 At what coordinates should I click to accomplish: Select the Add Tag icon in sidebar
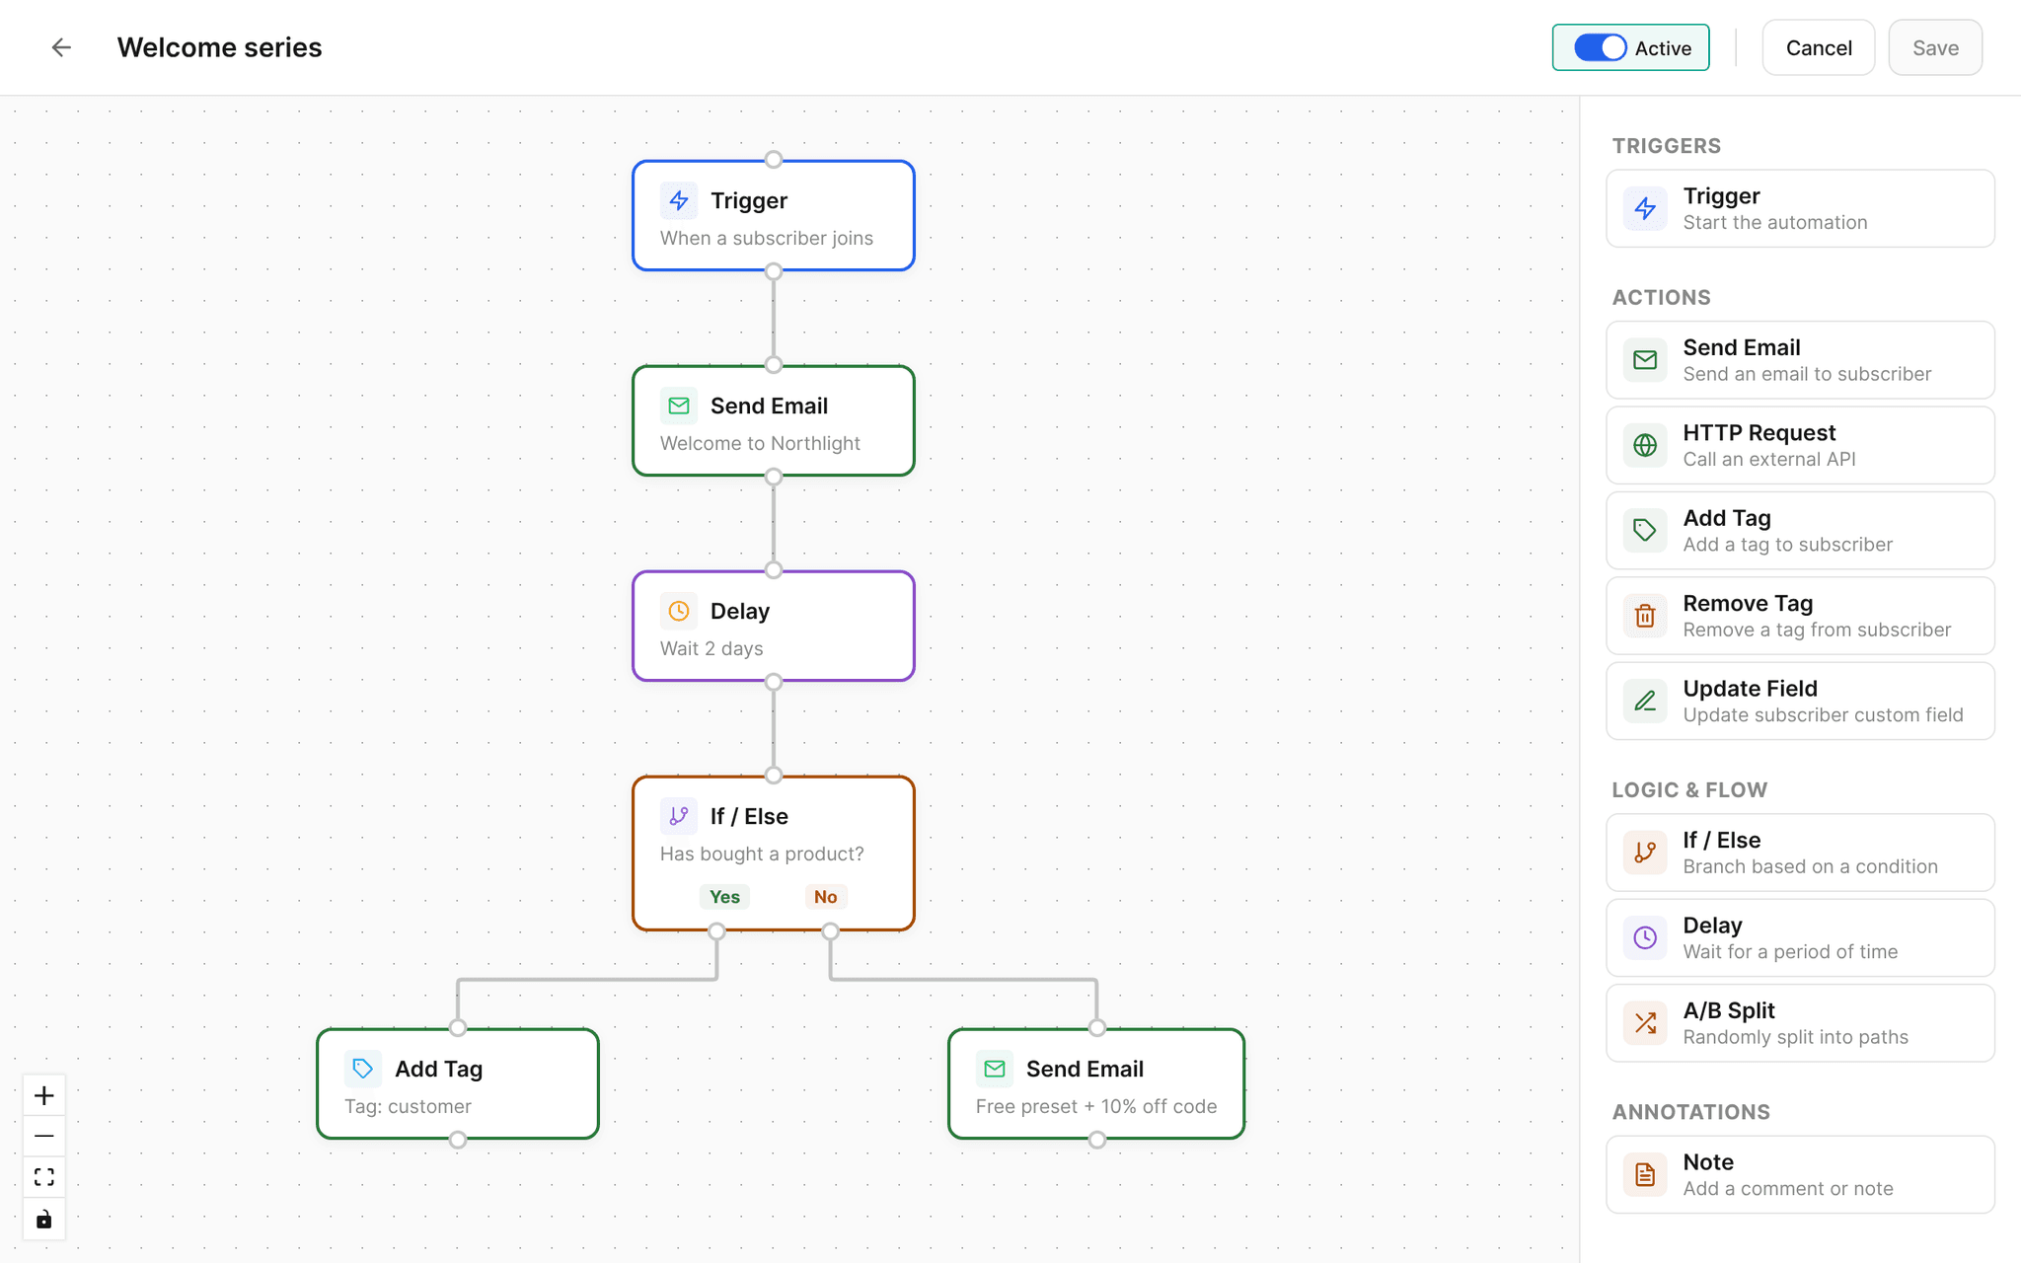1645,530
